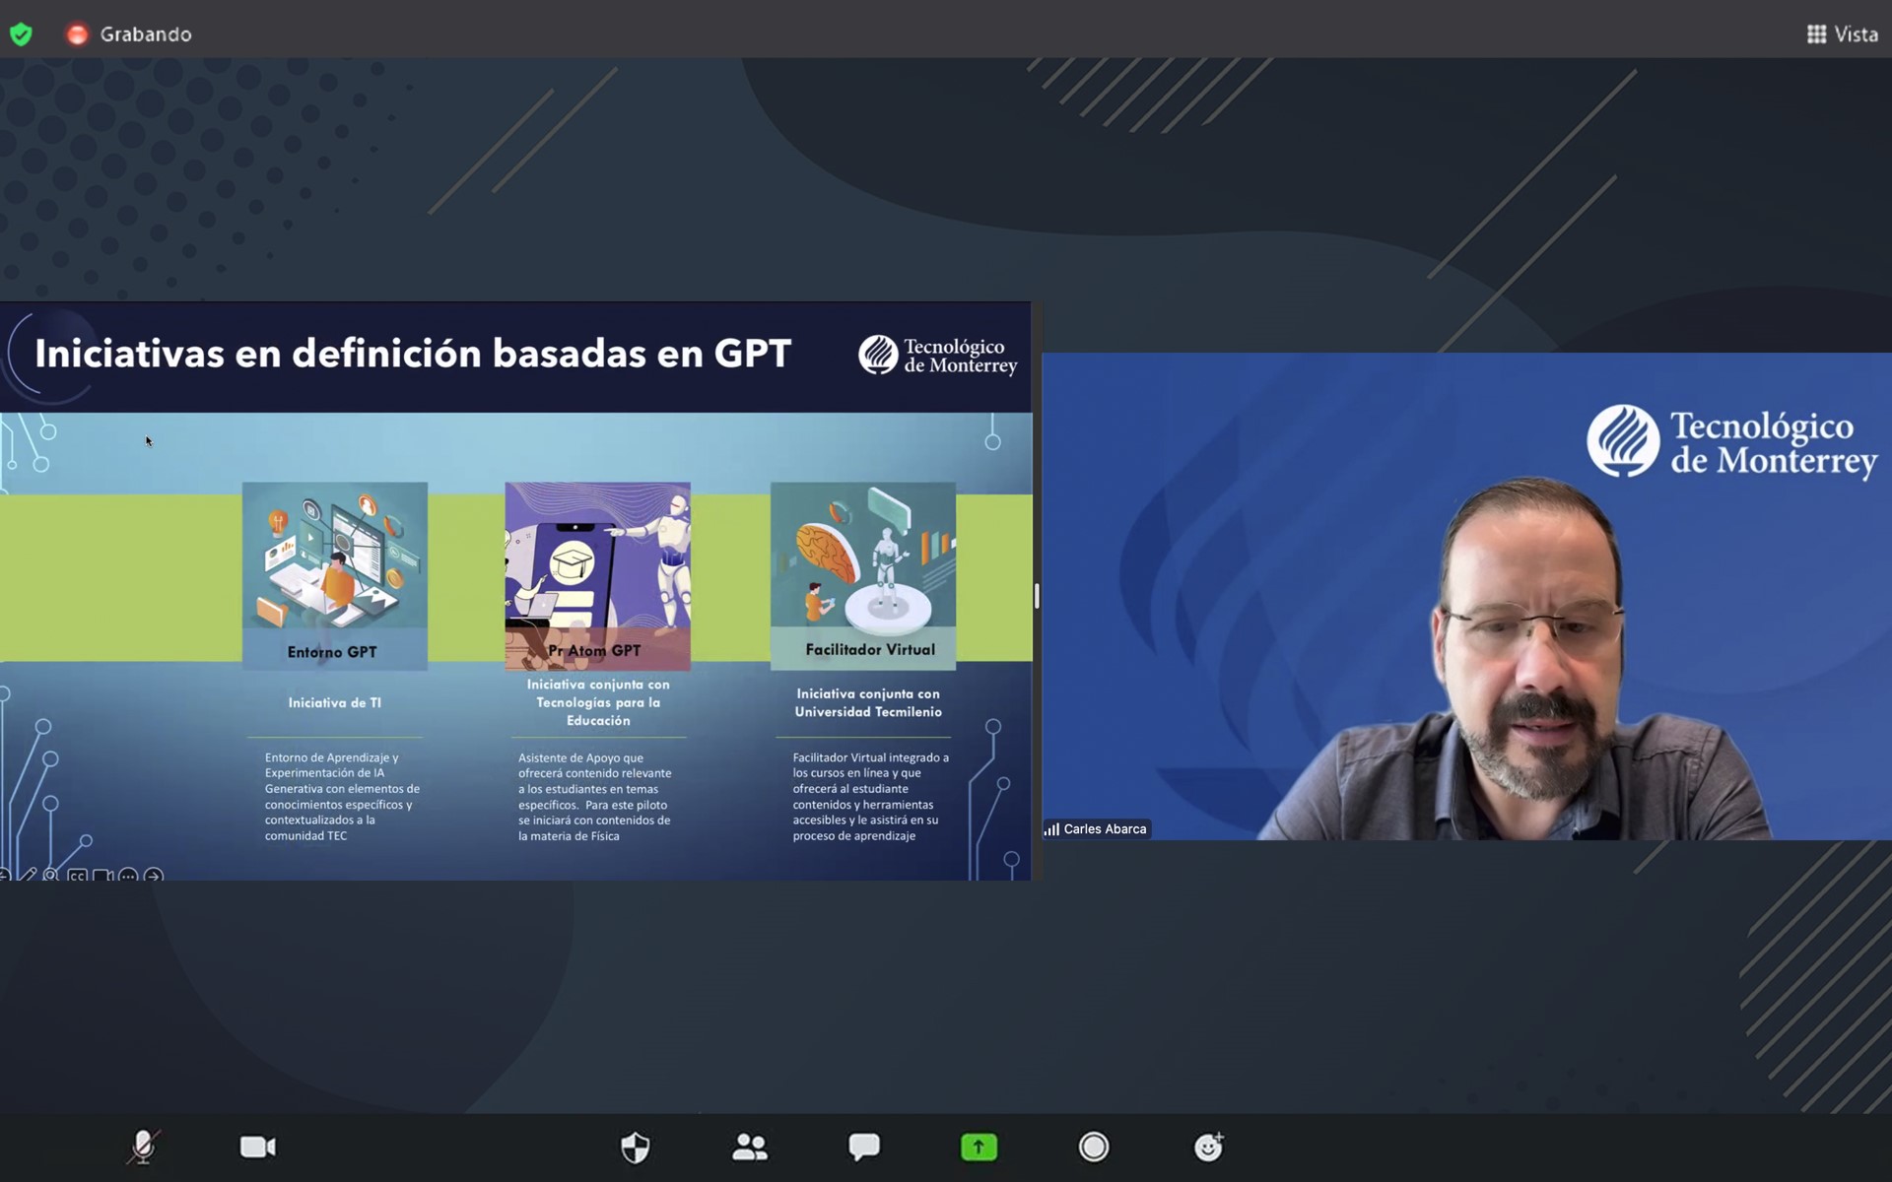Open the Reactions smiley menu
This screenshot has width=1892, height=1182.
coord(1208,1147)
